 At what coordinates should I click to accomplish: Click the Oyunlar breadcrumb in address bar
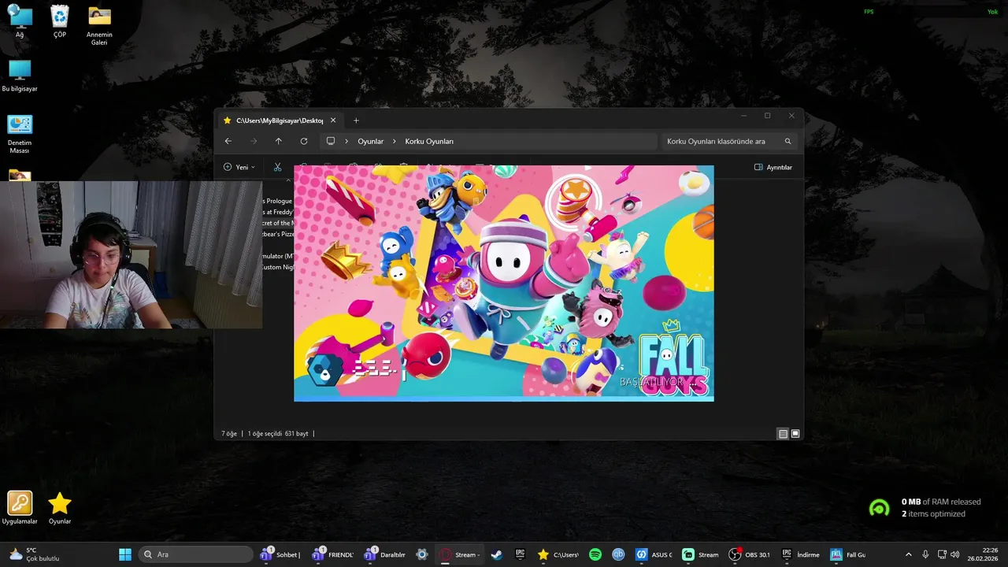point(371,141)
